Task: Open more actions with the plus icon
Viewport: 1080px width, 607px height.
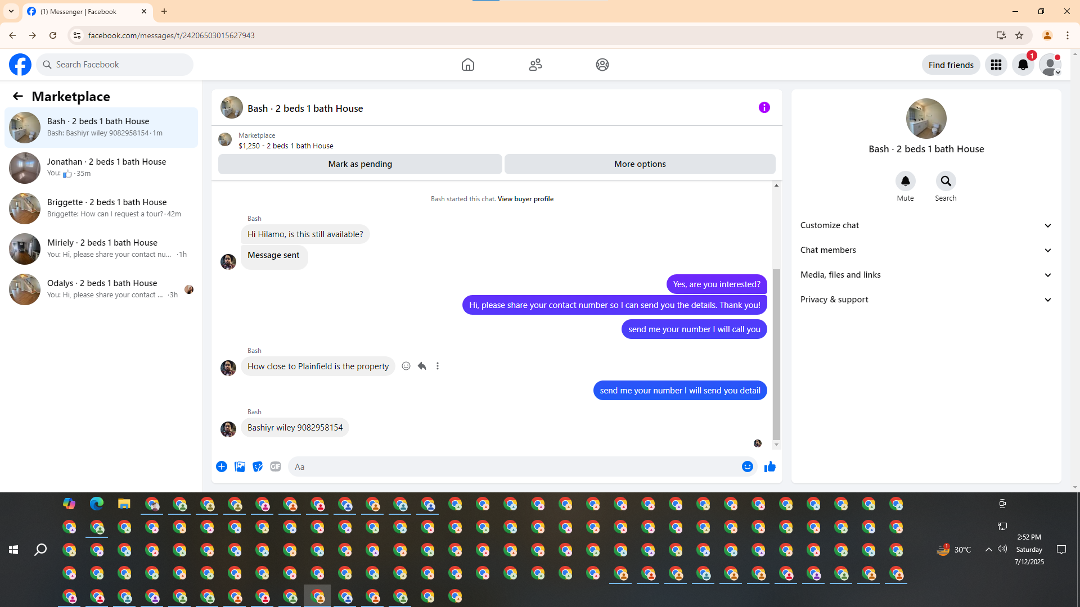Action: [222, 466]
